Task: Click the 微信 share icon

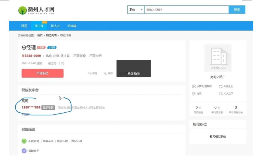Action: pos(90,73)
